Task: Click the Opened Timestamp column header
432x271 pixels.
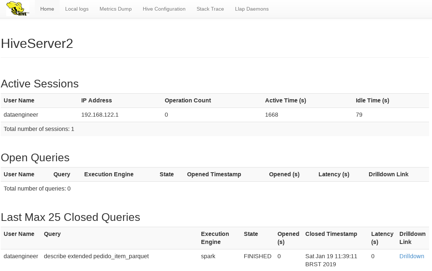Action: click(214, 174)
